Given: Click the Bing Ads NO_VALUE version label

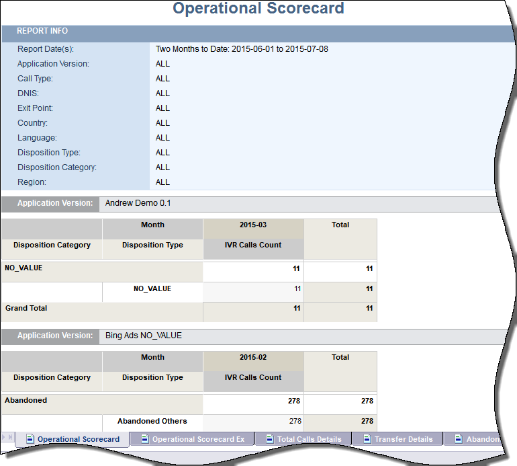Looking at the screenshot, I should (x=144, y=336).
